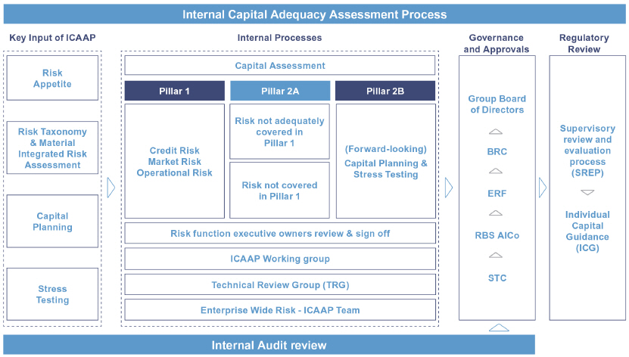Click the up arrow between BRC and Group Board
Image resolution: width=629 pixels, height=357 pixels.
click(497, 132)
